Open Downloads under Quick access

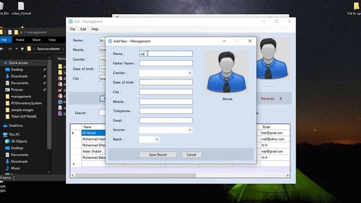tap(19, 76)
